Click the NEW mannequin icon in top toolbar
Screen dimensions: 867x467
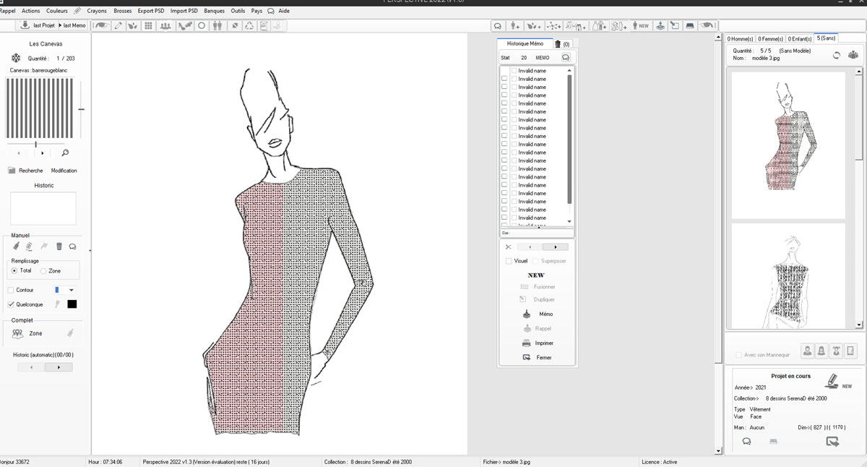pos(639,25)
